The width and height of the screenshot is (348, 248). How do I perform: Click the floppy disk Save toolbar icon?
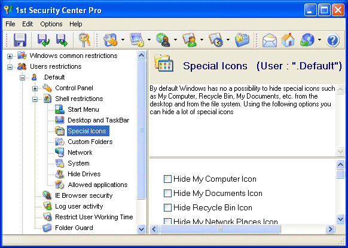[20, 40]
